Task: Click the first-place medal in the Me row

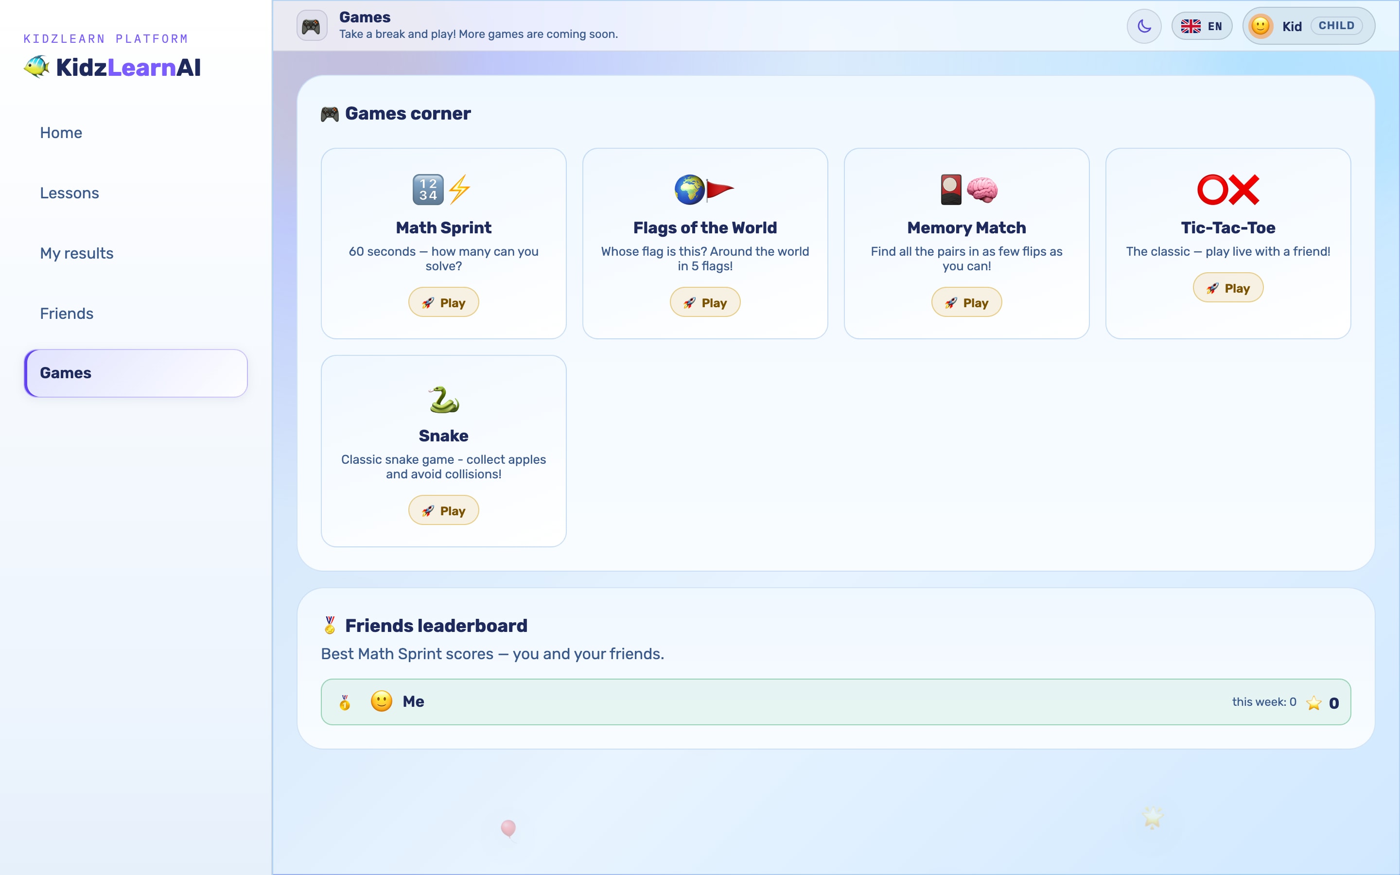Action: click(345, 702)
